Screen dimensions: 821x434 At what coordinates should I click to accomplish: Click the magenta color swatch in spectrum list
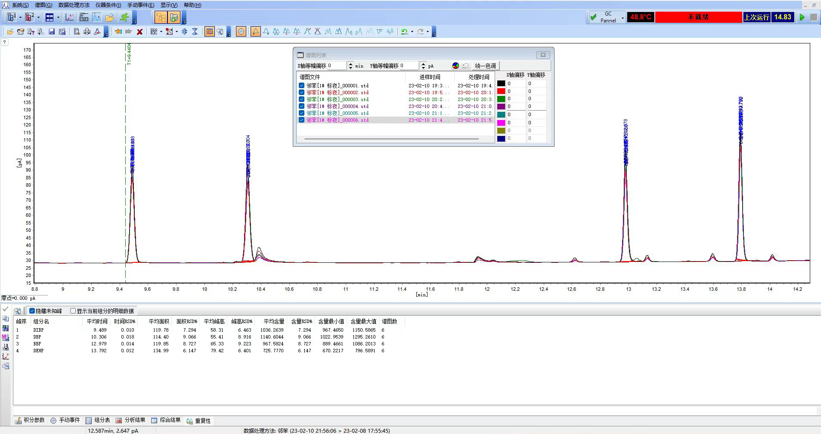(501, 123)
